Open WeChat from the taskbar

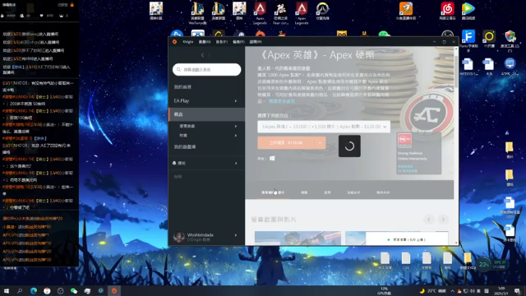click(x=74, y=291)
